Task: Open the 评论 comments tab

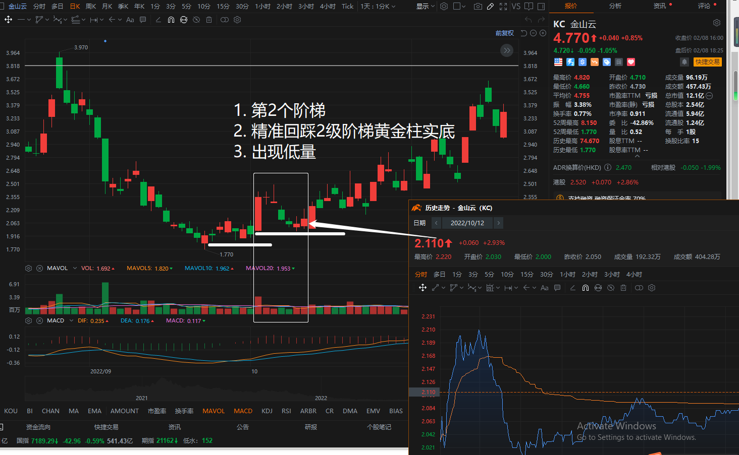Action: [x=704, y=6]
